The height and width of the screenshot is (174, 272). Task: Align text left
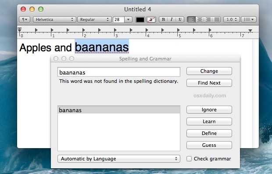(191, 20)
